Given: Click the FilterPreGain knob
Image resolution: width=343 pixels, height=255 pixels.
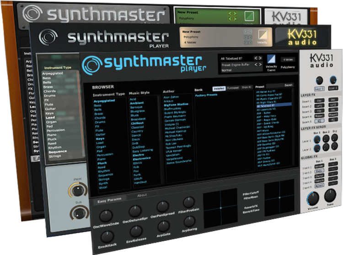Looking at the screenshot, I should [x=188, y=202].
